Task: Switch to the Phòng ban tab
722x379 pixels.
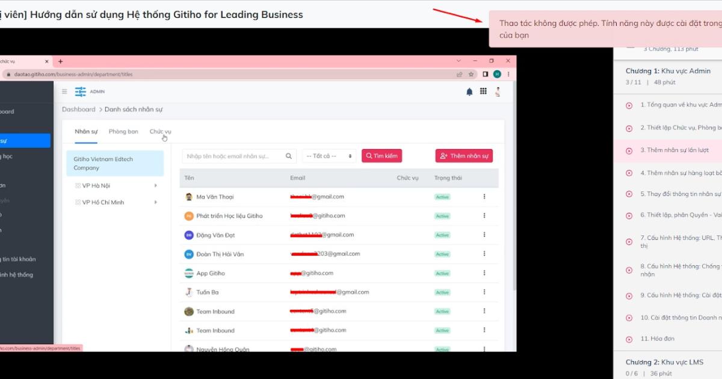Action: (123, 131)
